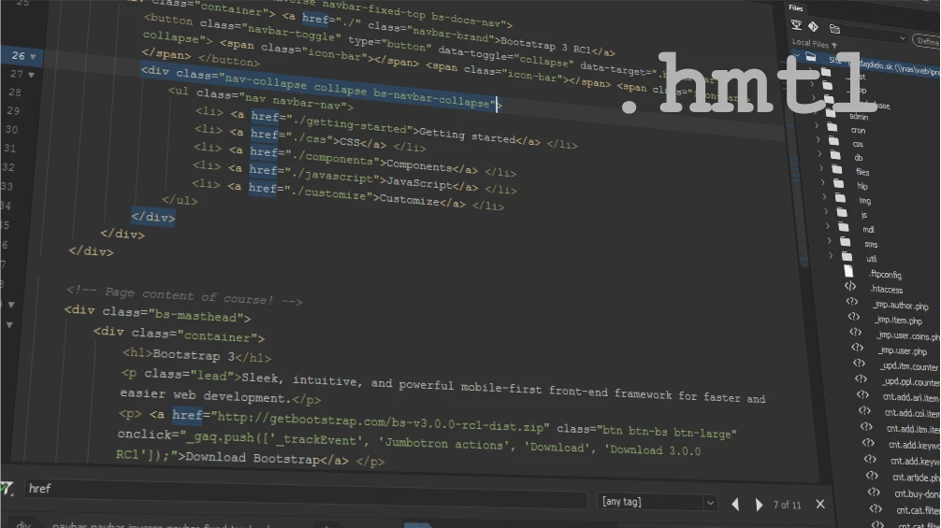Image resolution: width=941 pixels, height=528 pixels.
Task: Collapse the Site root folder row
Action: pos(797,56)
